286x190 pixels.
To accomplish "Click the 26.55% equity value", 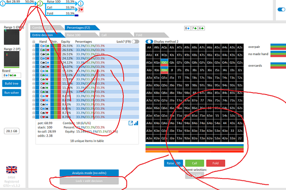I will 67,46.
